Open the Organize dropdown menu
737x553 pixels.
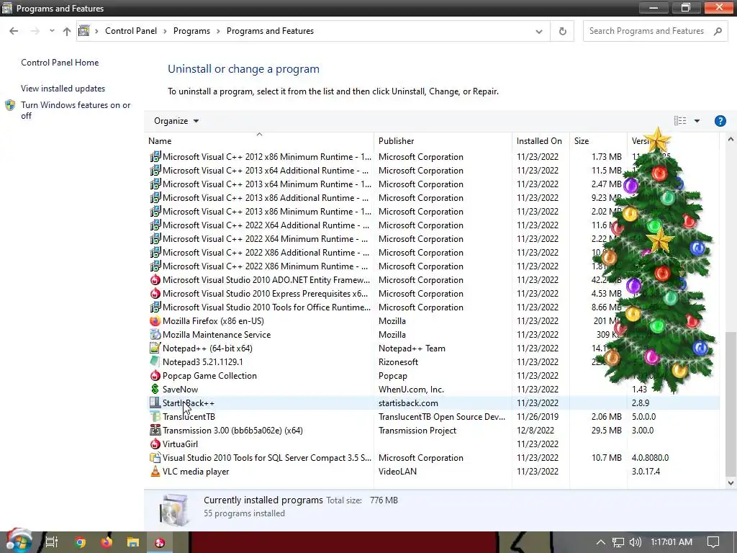(176, 121)
